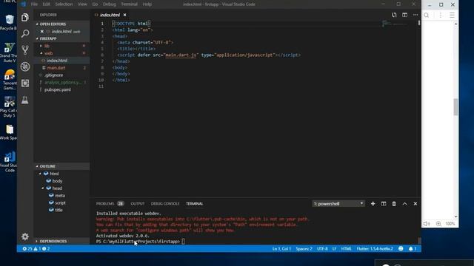
Task: Open the editor More Actions menu
Action: [415, 15]
